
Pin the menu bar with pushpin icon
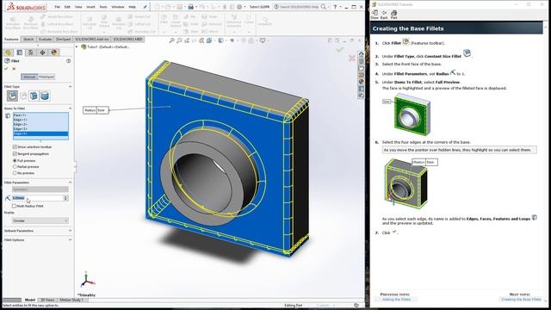pyautogui.click(x=145, y=7)
